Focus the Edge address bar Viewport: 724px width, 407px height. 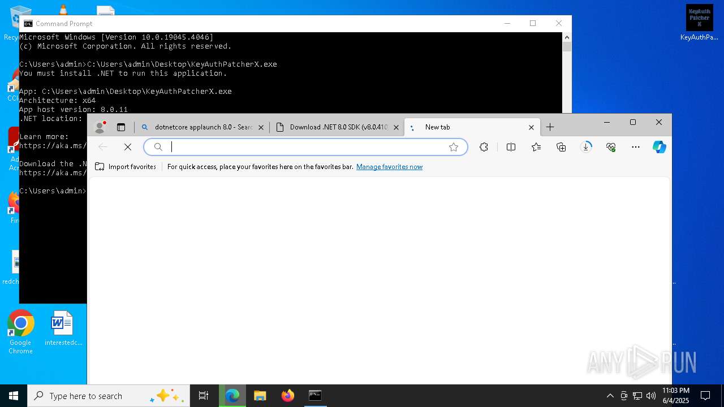pyautogui.click(x=305, y=147)
